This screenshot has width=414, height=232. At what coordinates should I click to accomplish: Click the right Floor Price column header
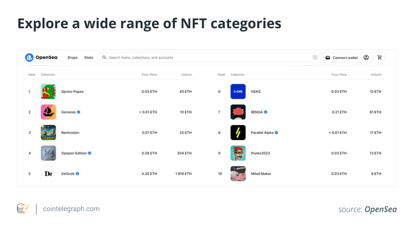(x=339, y=75)
